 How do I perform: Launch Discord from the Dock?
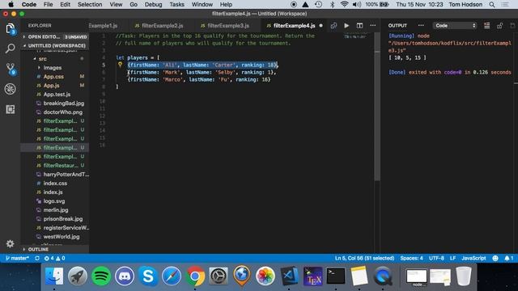coord(125,276)
